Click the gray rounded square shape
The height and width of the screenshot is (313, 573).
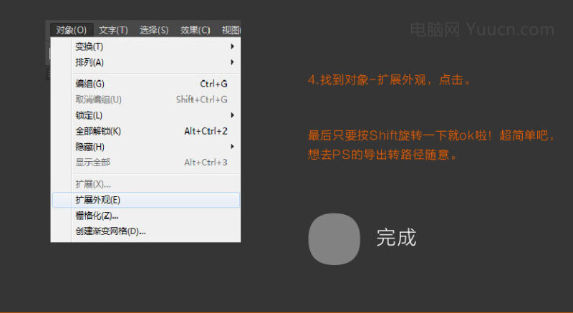point(334,239)
